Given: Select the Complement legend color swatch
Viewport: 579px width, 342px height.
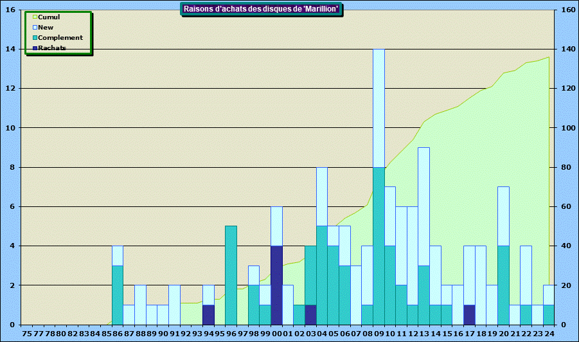Looking at the screenshot, I should coord(35,38).
